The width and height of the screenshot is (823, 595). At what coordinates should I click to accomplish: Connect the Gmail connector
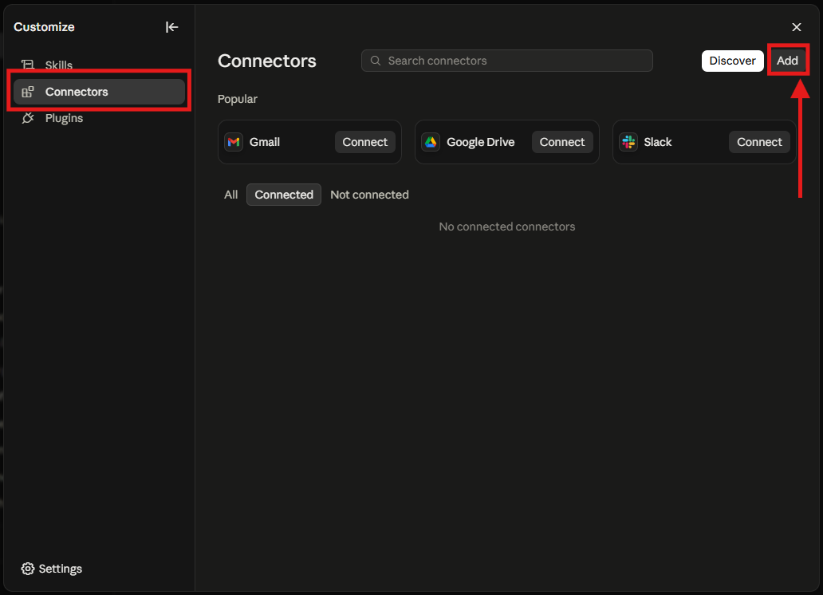(x=364, y=142)
